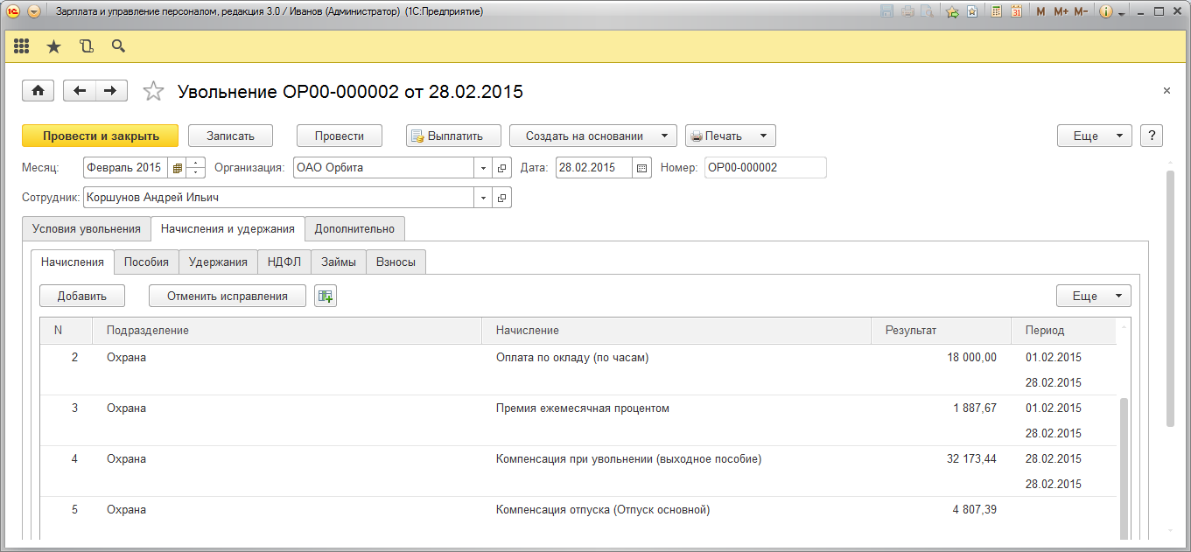This screenshot has height=552, width=1191.
Task: Switch to Дополнительно tab
Action: click(354, 228)
